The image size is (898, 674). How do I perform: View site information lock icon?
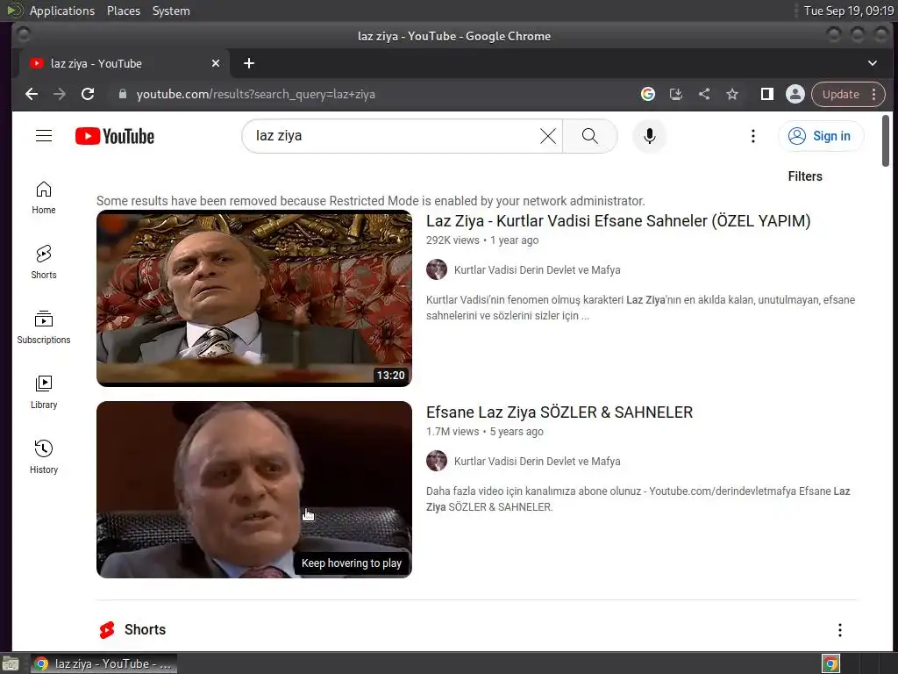click(122, 94)
